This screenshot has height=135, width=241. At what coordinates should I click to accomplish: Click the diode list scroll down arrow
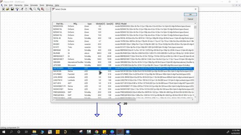195,97
